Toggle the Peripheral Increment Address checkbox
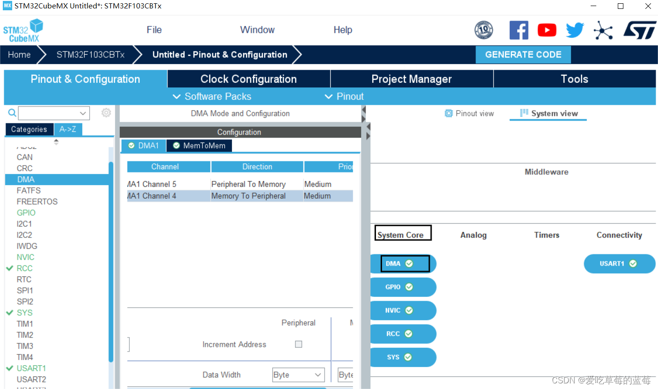 point(298,344)
